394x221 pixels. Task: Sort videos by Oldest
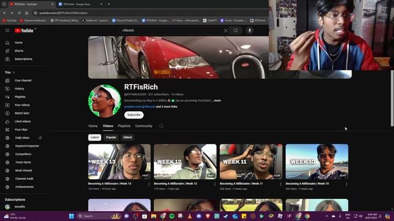pos(127,138)
